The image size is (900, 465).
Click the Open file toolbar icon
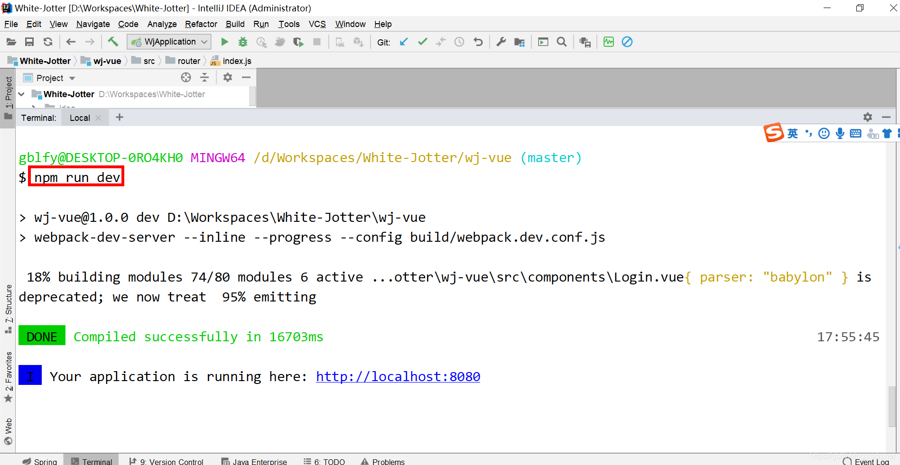(11, 42)
